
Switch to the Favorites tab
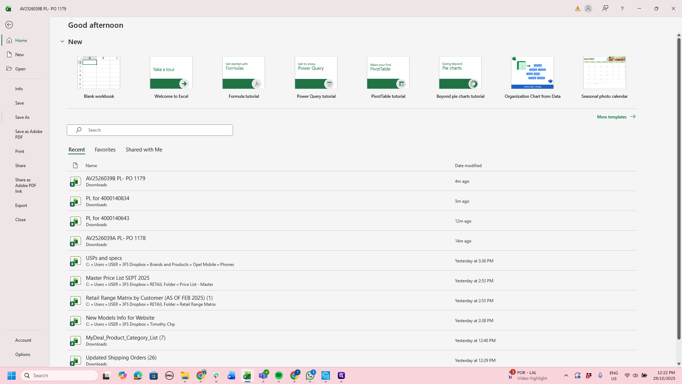[x=105, y=150]
